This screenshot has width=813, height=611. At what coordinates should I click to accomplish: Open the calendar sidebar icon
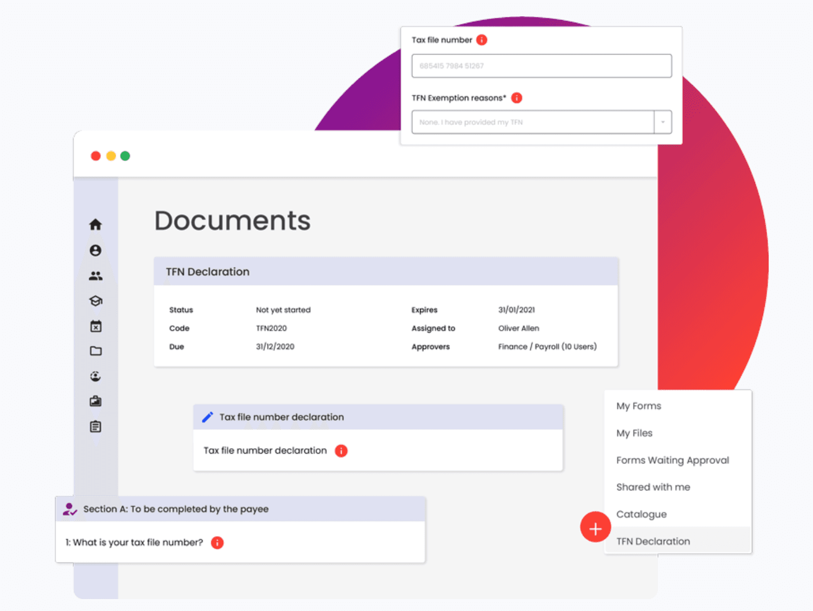tap(96, 326)
